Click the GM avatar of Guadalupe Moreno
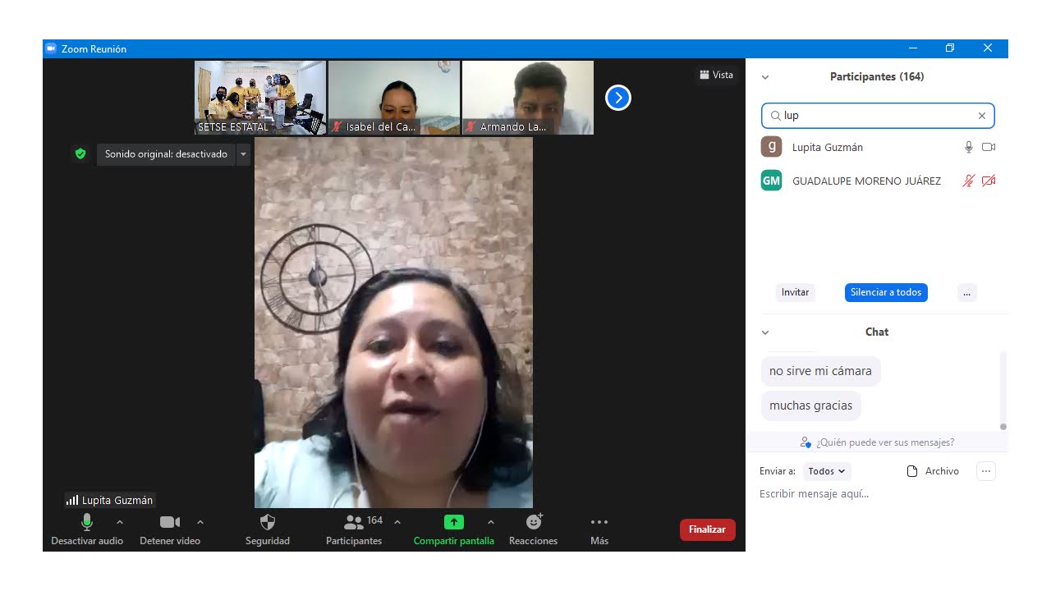 (x=771, y=181)
